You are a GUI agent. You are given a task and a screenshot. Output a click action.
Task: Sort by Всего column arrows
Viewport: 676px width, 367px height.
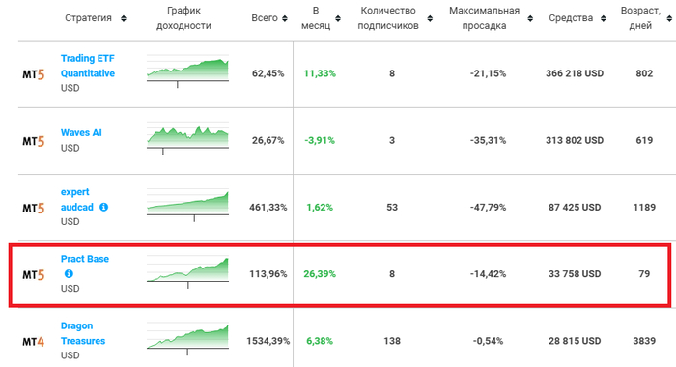(x=285, y=18)
